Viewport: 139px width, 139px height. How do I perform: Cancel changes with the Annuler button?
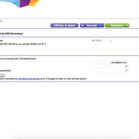(x=92, y=25)
